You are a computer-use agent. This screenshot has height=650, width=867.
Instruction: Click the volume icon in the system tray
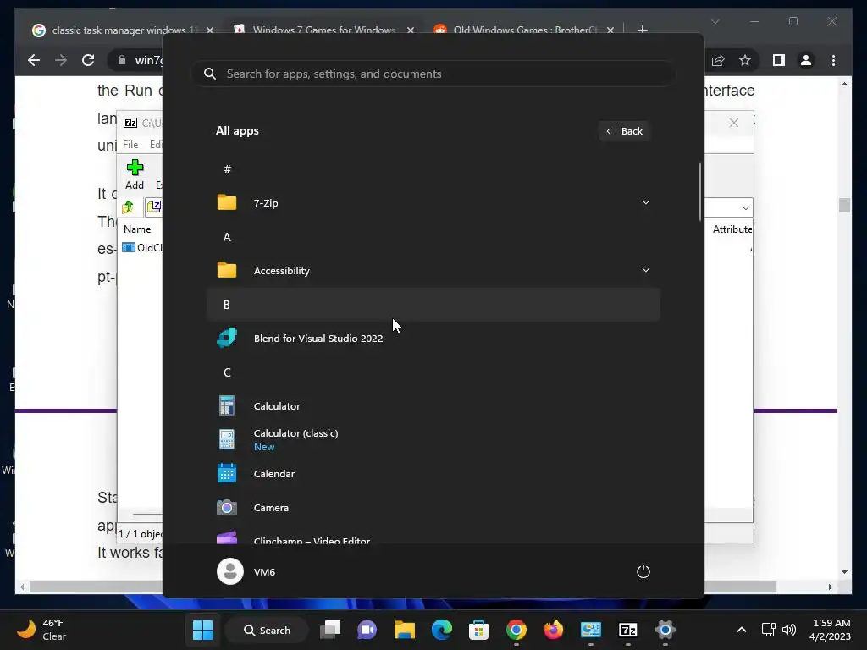point(789,630)
